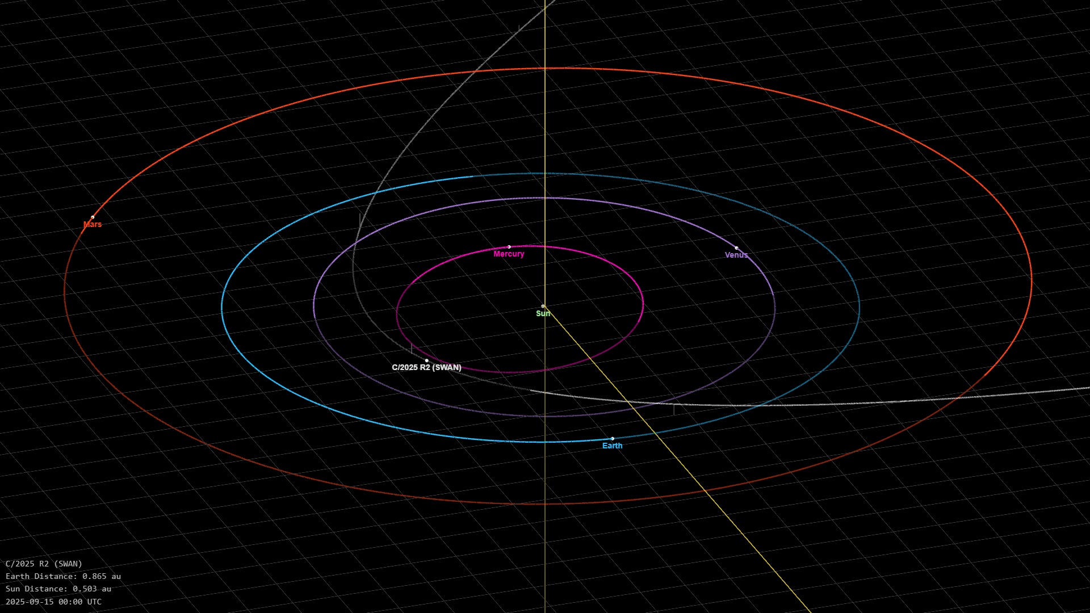The height and width of the screenshot is (613, 1090).
Task: Click the Sun marker at center
Action: tap(543, 306)
